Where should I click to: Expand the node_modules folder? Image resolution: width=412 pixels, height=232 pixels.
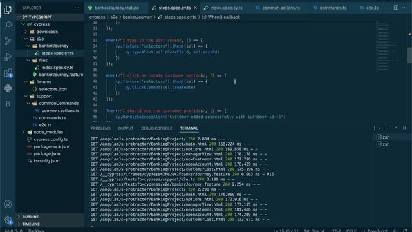coord(50,132)
